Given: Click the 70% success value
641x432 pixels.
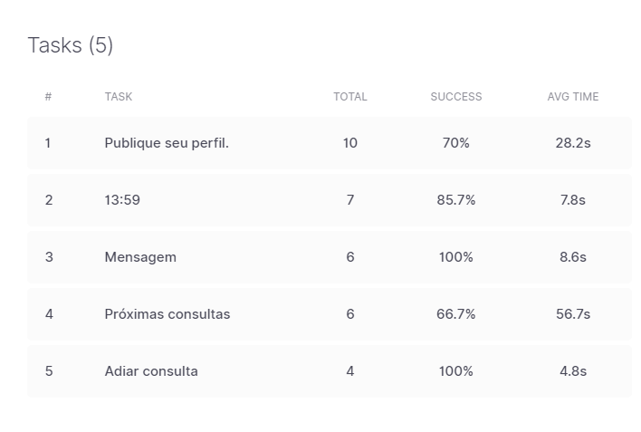Looking at the screenshot, I should [x=456, y=143].
